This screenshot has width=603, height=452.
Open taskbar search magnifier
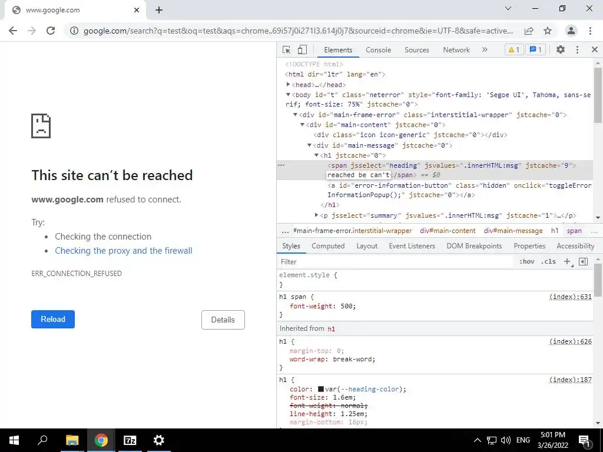42,440
